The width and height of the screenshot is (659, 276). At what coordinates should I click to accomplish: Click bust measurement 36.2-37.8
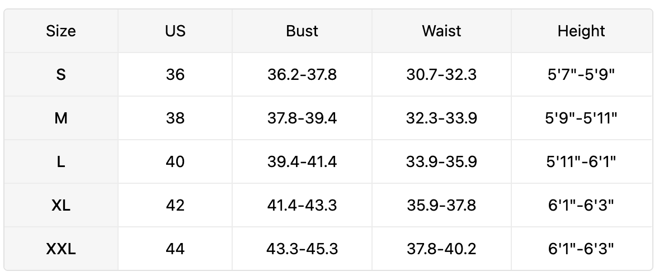[x=302, y=75]
